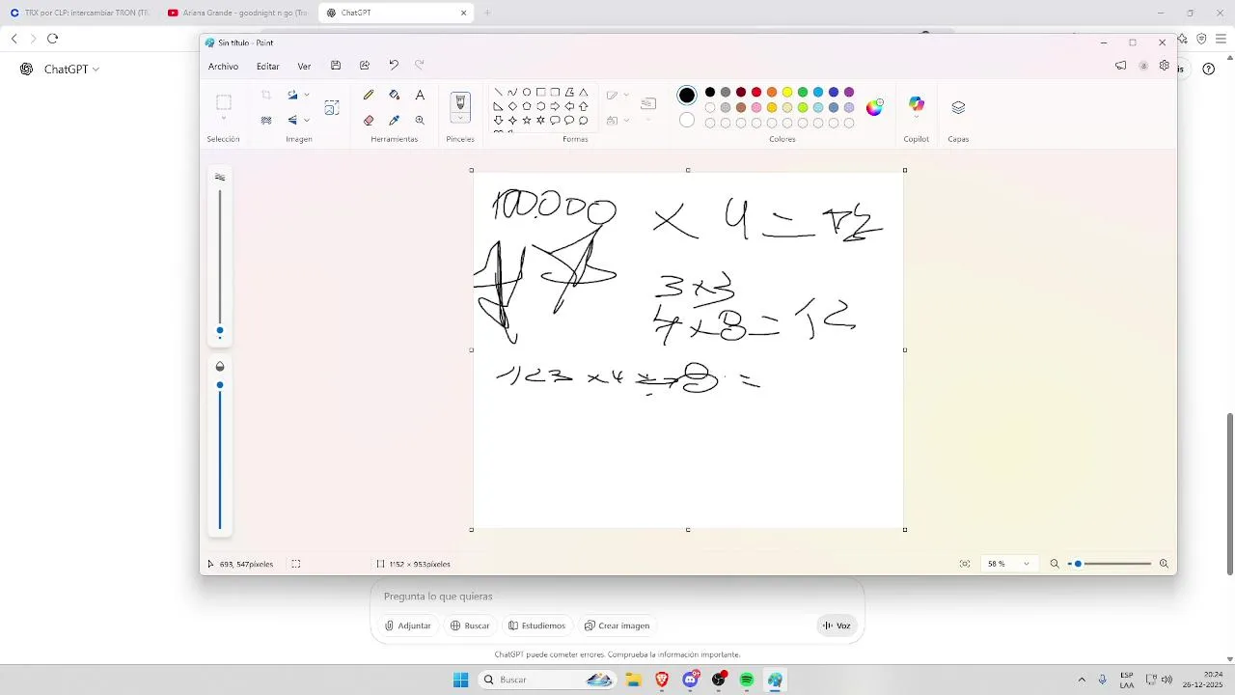The height and width of the screenshot is (695, 1235).
Task: Click the Save icon in Paint
Action: (x=336, y=66)
